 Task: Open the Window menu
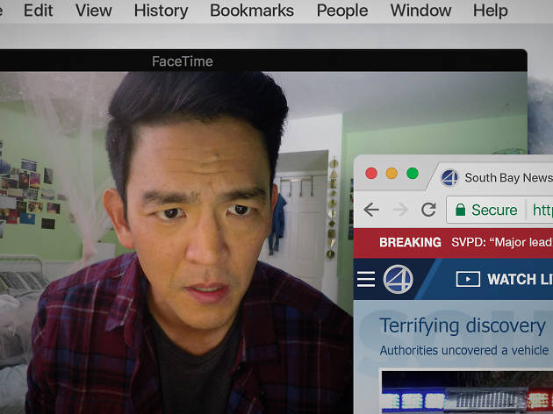420,11
